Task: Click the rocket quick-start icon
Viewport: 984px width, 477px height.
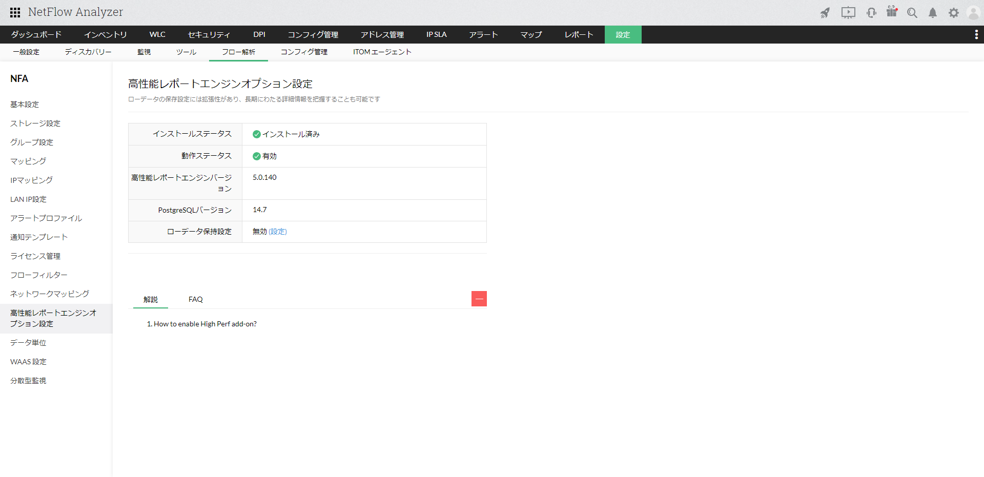Action: [x=825, y=13]
